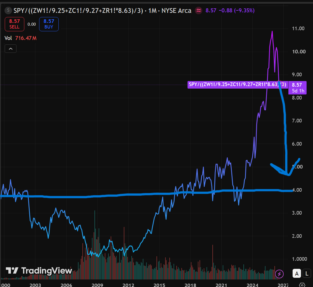
Task: Click the 7.00 price axis label
Action: tap(297, 121)
